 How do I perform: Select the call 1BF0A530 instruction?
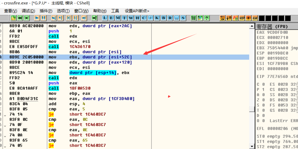[x=124, y=88]
